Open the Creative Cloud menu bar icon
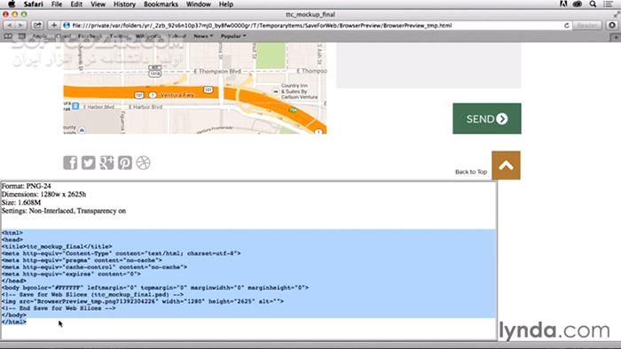 pos(578,4)
